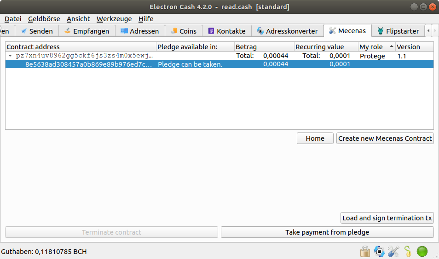Click the Kontakte tab's purple at-sign icon
439x259 pixels.
[x=211, y=31]
